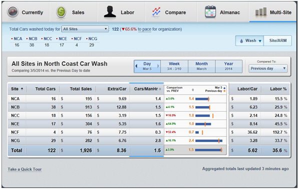Click the Labor person silhouette icon
The width and height of the screenshot is (298, 189).
[x=110, y=11]
